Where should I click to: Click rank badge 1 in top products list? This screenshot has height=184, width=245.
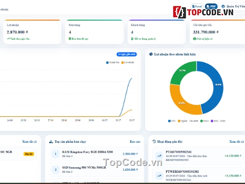click(55, 154)
